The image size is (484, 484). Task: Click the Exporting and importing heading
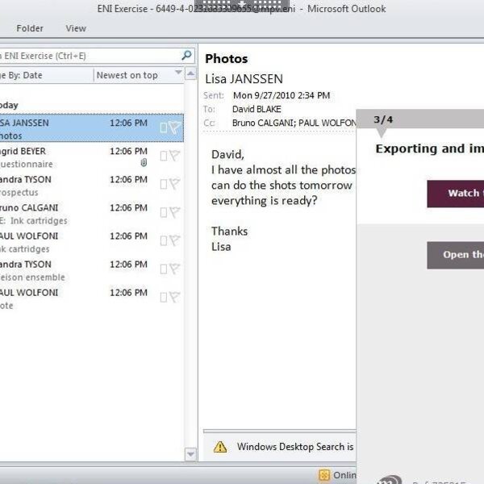coord(430,148)
